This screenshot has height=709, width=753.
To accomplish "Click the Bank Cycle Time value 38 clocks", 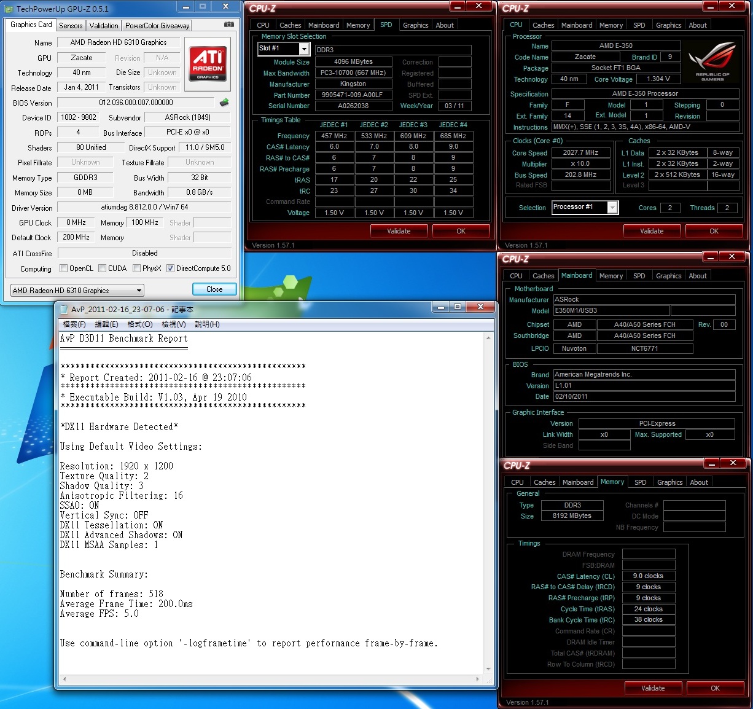I will (649, 620).
